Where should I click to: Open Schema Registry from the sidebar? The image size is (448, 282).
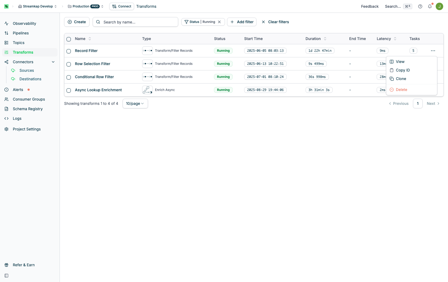(x=28, y=109)
